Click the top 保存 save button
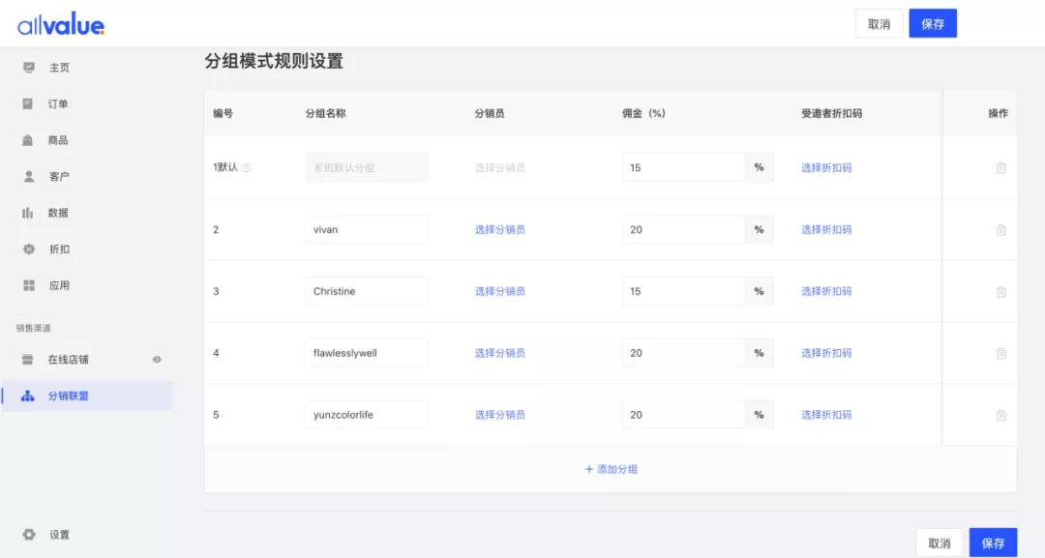This screenshot has width=1045, height=558. [x=932, y=23]
